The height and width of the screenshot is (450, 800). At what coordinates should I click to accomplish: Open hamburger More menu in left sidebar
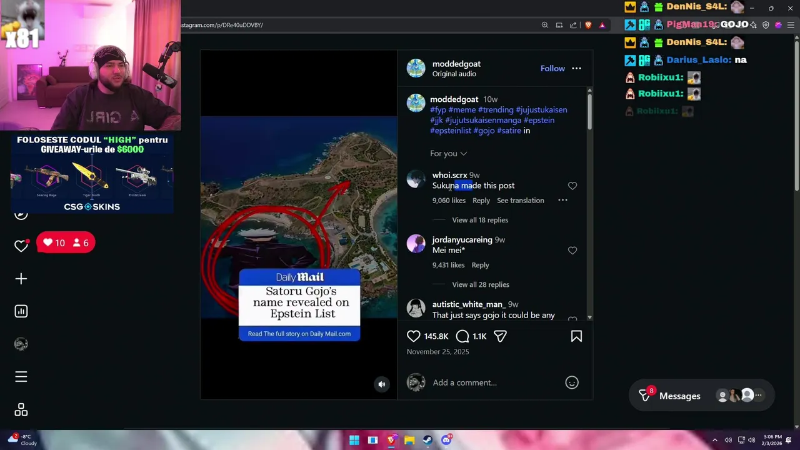(21, 377)
